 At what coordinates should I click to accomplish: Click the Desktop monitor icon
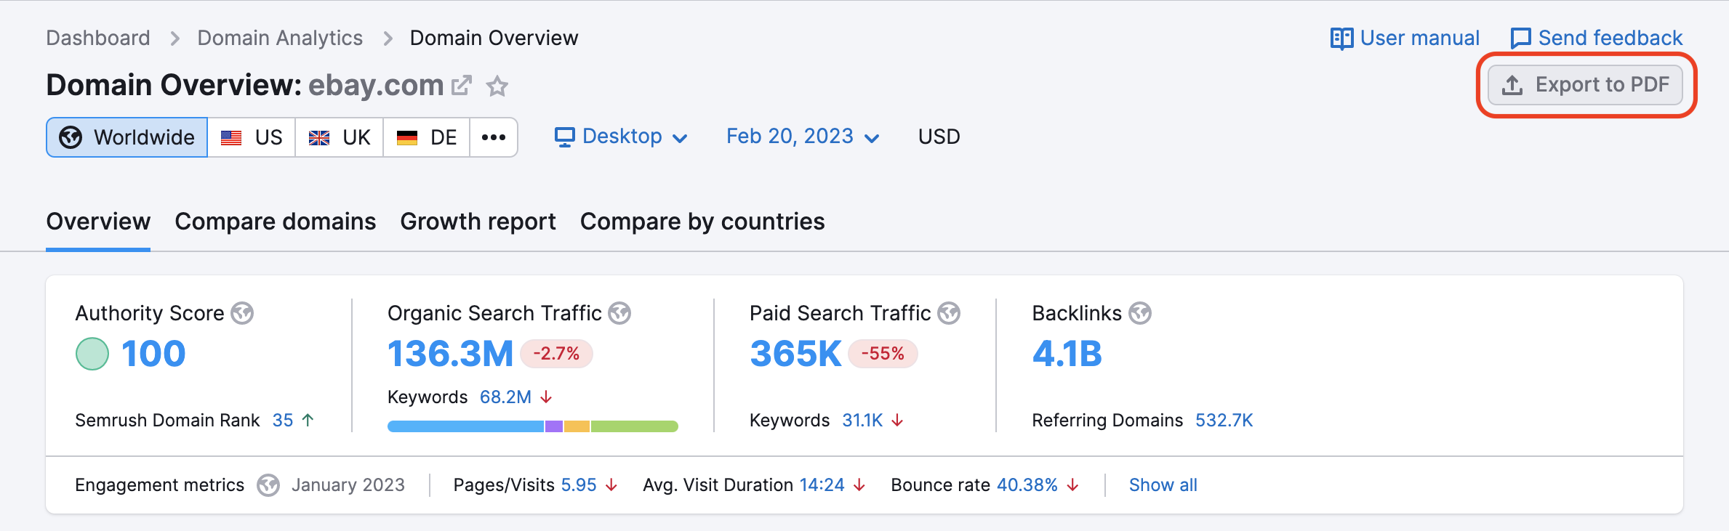coord(565,137)
